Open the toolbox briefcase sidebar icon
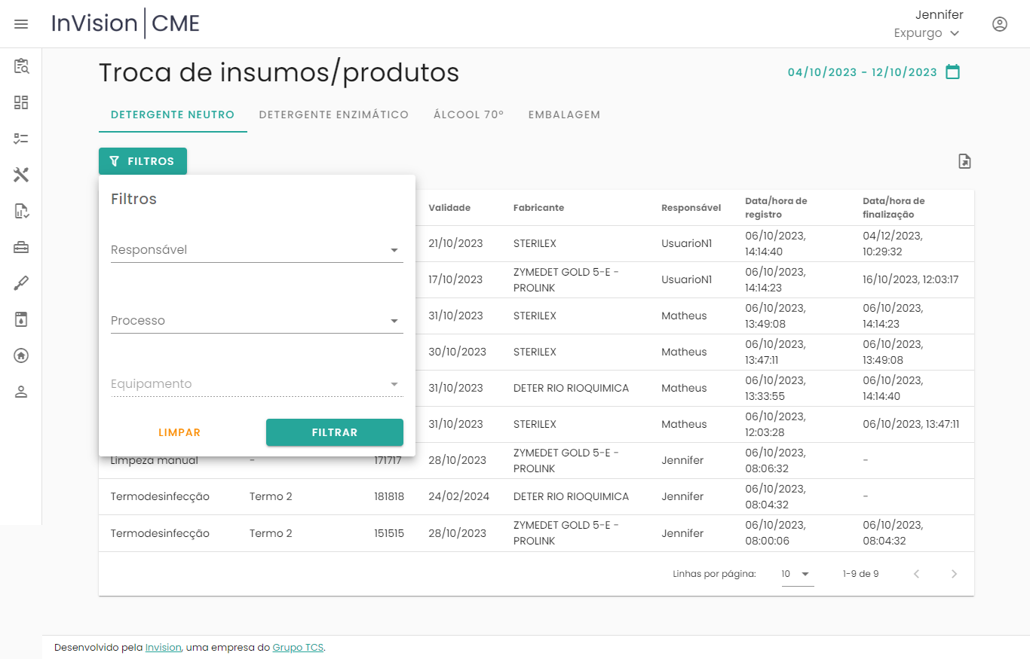Image resolution: width=1030 pixels, height=659 pixels. [21, 247]
